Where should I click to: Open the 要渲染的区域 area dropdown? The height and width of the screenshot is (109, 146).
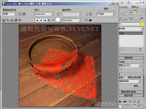(x=10, y=14)
